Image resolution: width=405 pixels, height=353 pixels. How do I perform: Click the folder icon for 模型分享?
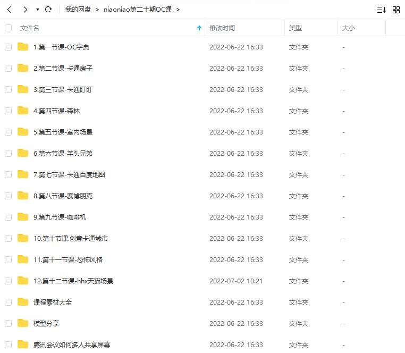(23, 323)
